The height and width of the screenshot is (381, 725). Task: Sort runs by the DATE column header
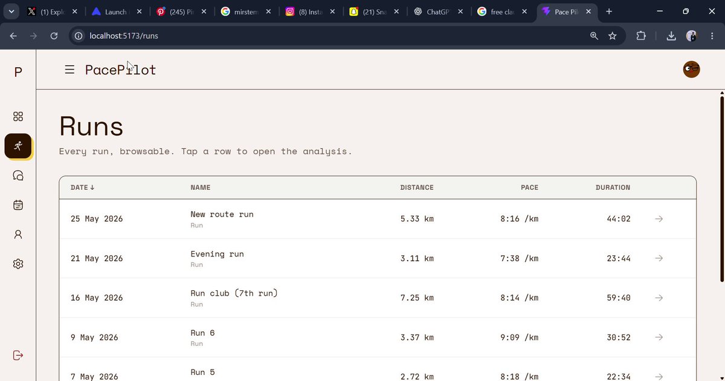pos(83,187)
